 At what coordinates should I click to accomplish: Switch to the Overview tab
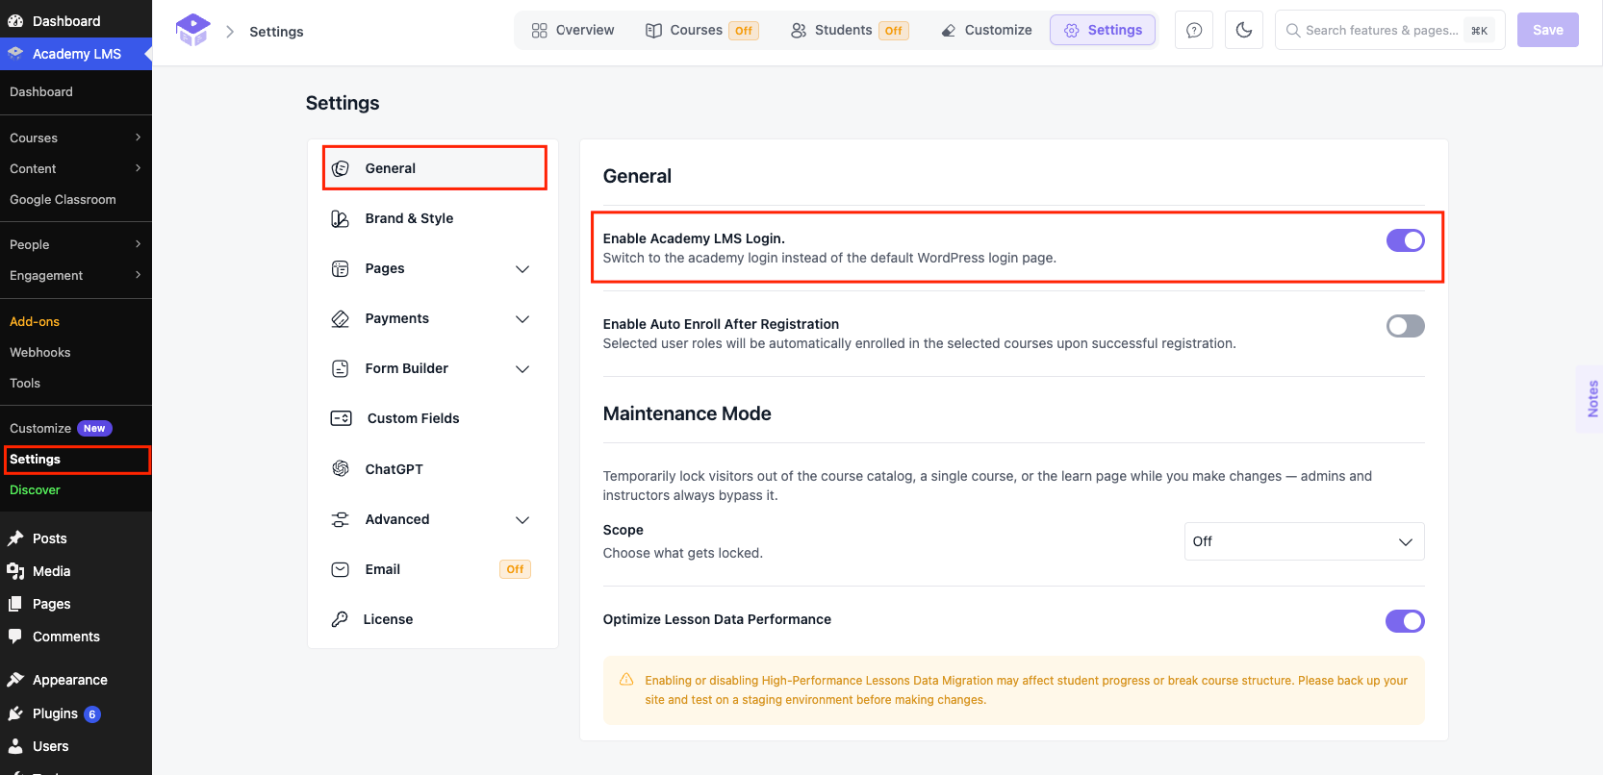point(572,30)
